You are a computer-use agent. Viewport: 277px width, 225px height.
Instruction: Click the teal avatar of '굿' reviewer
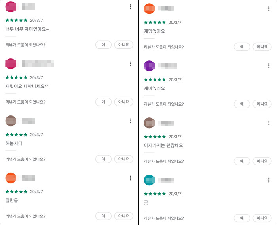coord(149,180)
